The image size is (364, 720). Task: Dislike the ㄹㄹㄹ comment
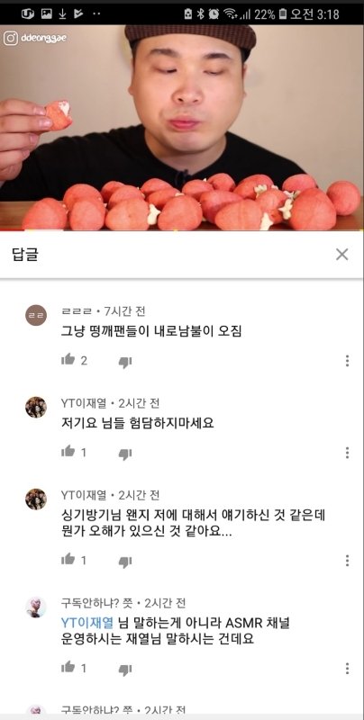(x=125, y=362)
